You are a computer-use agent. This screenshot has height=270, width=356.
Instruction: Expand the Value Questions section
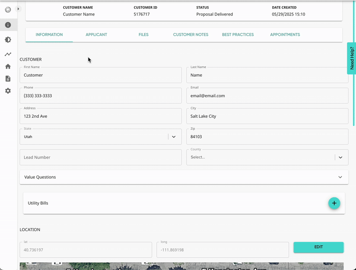tap(340, 177)
